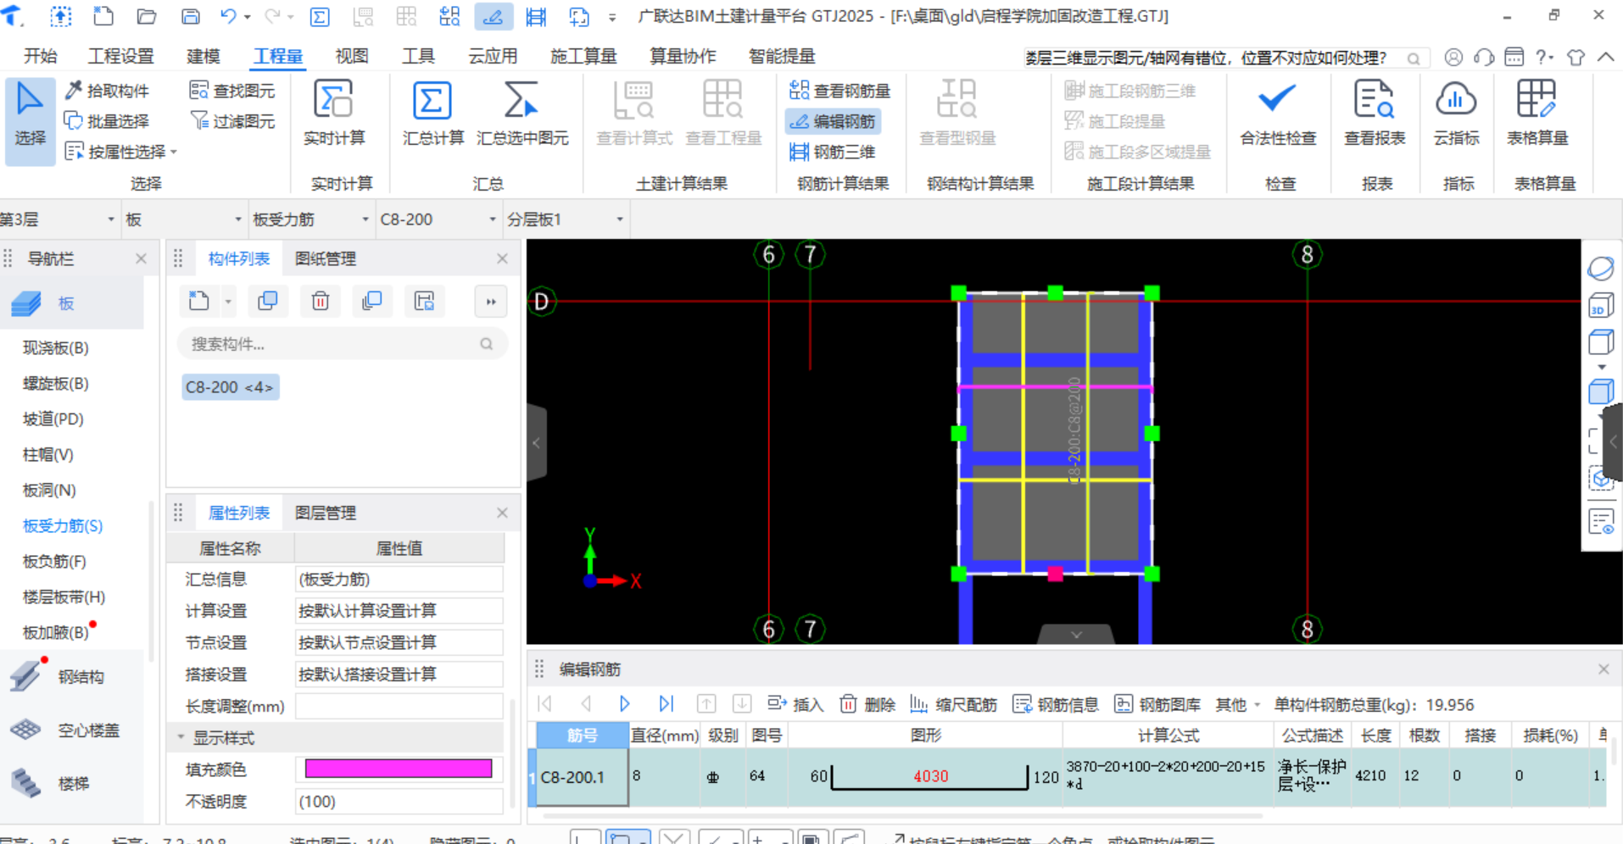The width and height of the screenshot is (1623, 844).
Task: Open 钢结构 category in navigation
Action: [81, 676]
